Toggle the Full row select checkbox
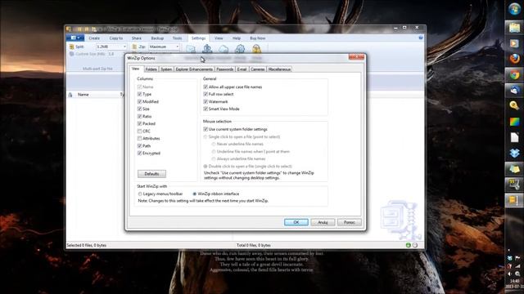Image resolution: width=524 pixels, height=294 pixels. click(206, 95)
